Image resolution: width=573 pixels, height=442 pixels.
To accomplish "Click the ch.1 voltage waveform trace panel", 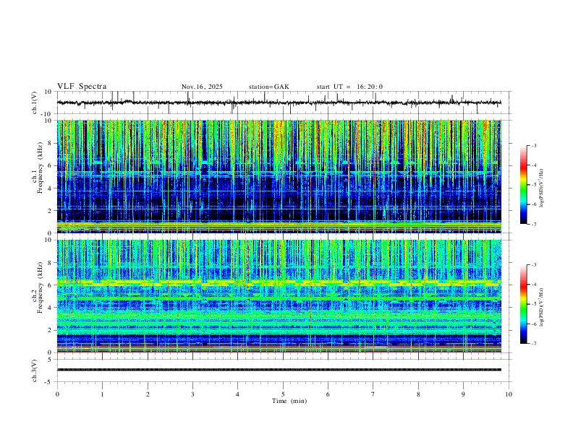I will click(x=284, y=103).
